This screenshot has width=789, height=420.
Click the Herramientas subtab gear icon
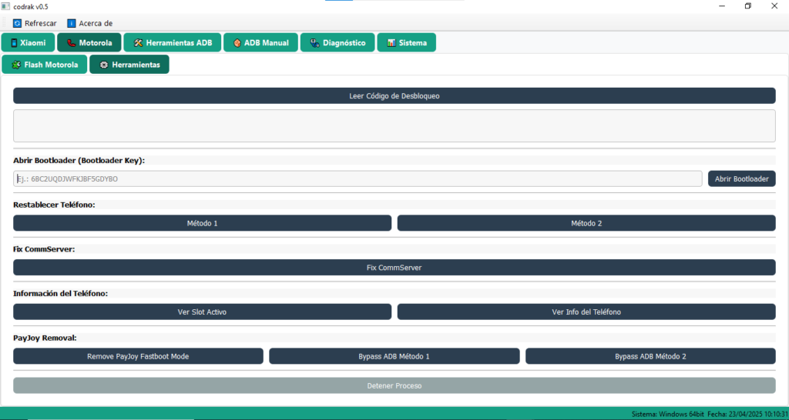pos(103,65)
